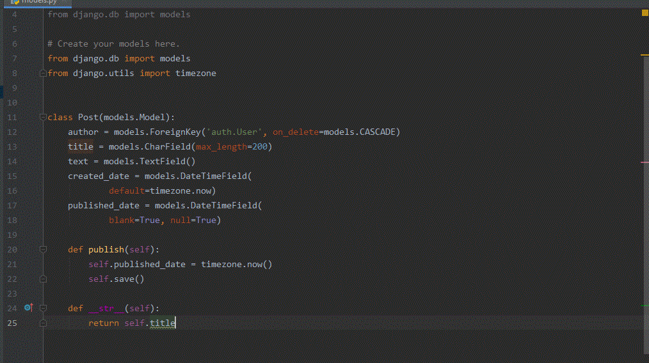Click the 'publish' method name
This screenshot has height=363, width=649.
106,250
